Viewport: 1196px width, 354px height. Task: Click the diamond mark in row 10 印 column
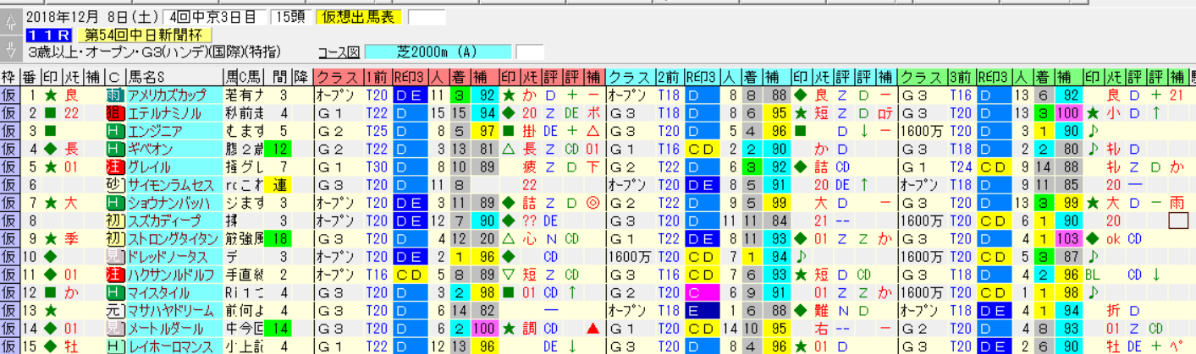[x=50, y=256]
